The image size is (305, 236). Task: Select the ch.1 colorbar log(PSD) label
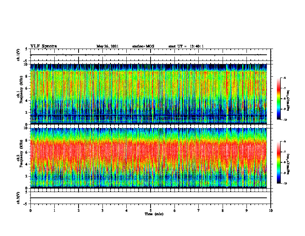click(x=288, y=101)
